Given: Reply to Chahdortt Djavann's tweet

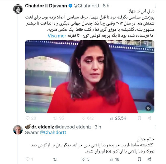Looking at the screenshot, I should coord(31,118).
